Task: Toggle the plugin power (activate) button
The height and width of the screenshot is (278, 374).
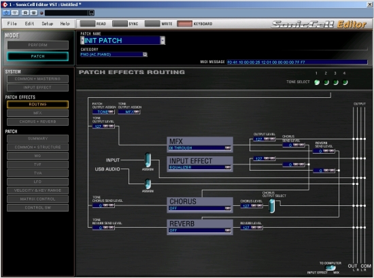Action: [x=6, y=13]
